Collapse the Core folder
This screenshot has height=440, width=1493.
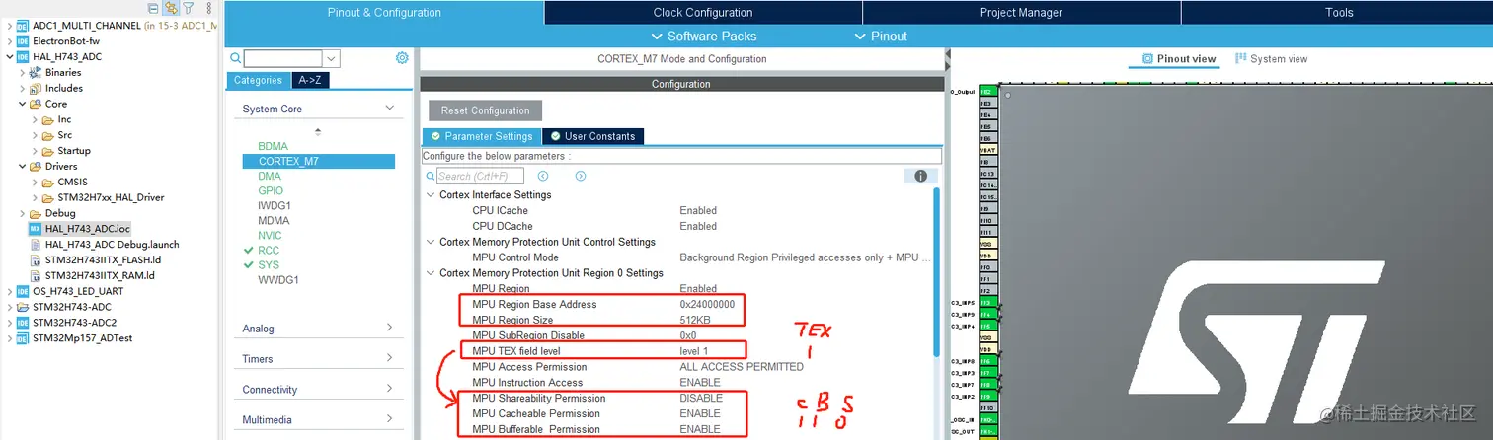22,104
